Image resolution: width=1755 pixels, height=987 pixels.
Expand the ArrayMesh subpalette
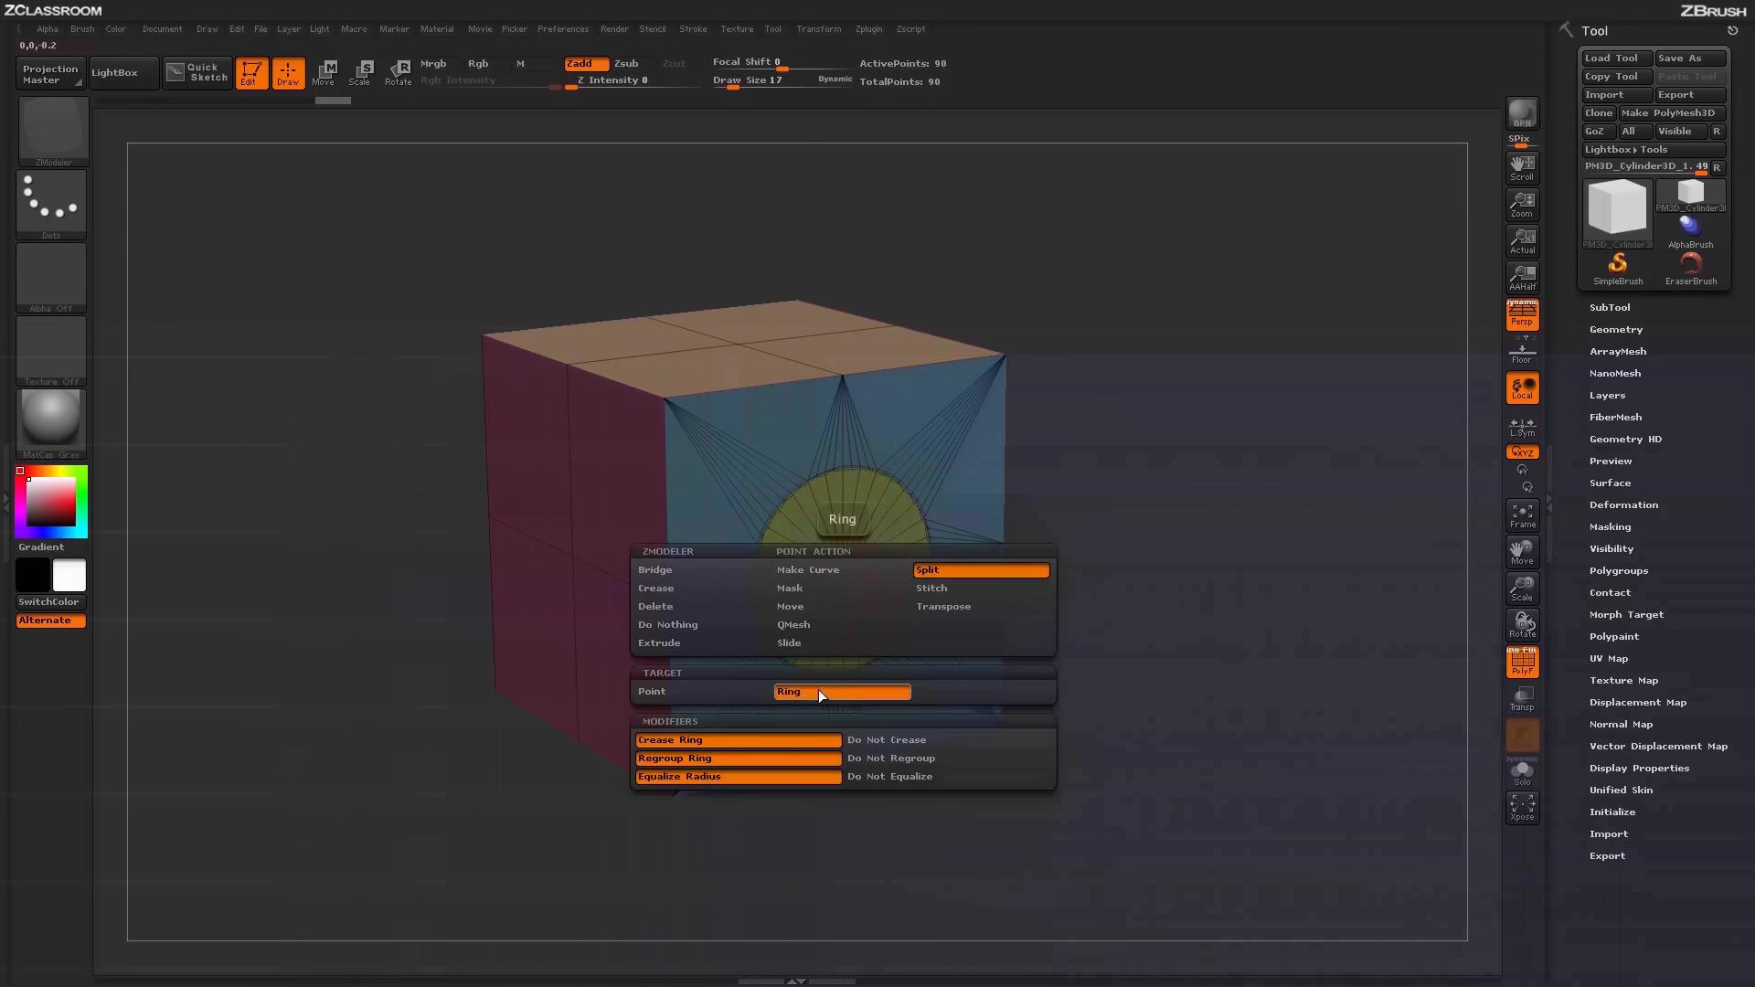[x=1618, y=352]
